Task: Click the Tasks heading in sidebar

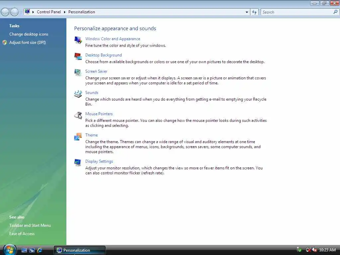Action: coord(14,26)
